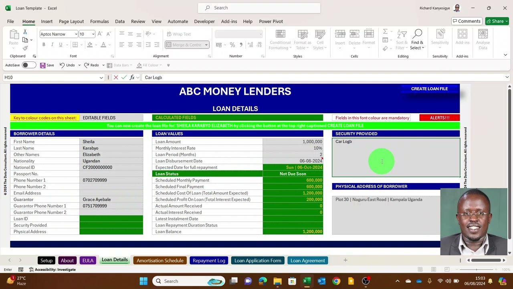This screenshot has width=513, height=289.
Task: Decrease the cell indent
Action: click(148, 45)
